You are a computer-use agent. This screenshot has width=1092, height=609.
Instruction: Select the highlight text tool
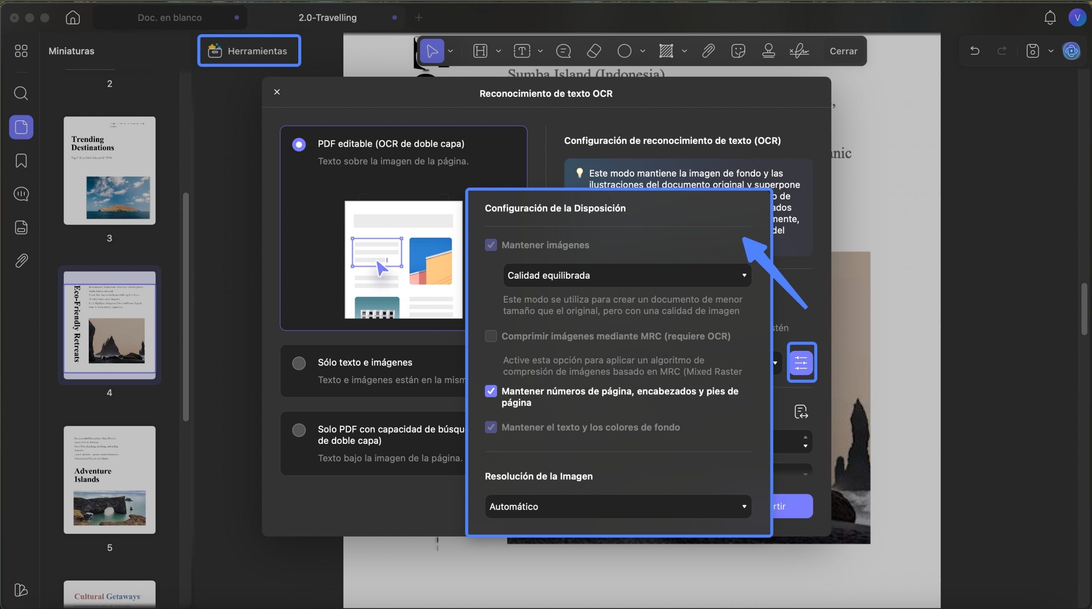(480, 51)
